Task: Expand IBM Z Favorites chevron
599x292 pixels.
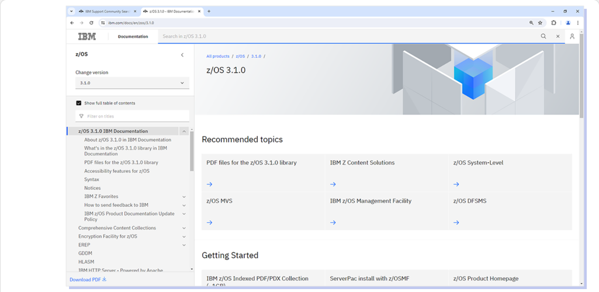Action: tap(184, 197)
